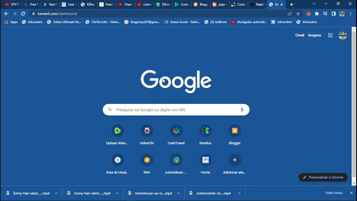Toggle the Chrome side panel
The image size is (357, 201).
coord(334,14)
